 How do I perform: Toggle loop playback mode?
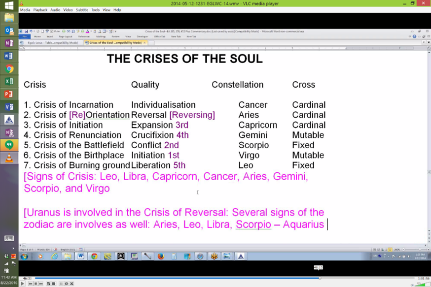coord(66,284)
